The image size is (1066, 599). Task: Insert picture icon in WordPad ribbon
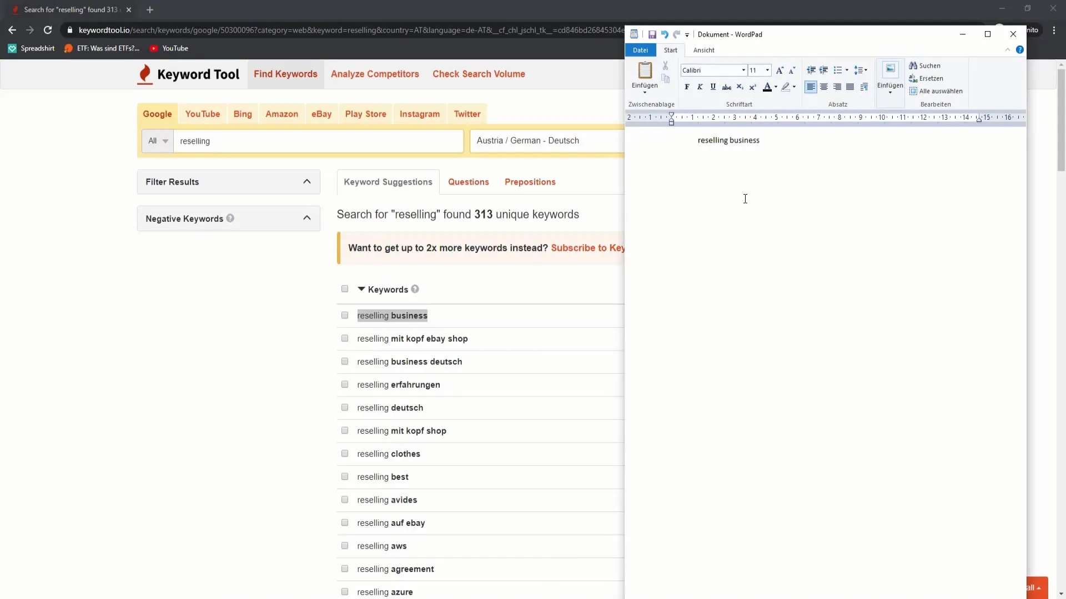[890, 69]
